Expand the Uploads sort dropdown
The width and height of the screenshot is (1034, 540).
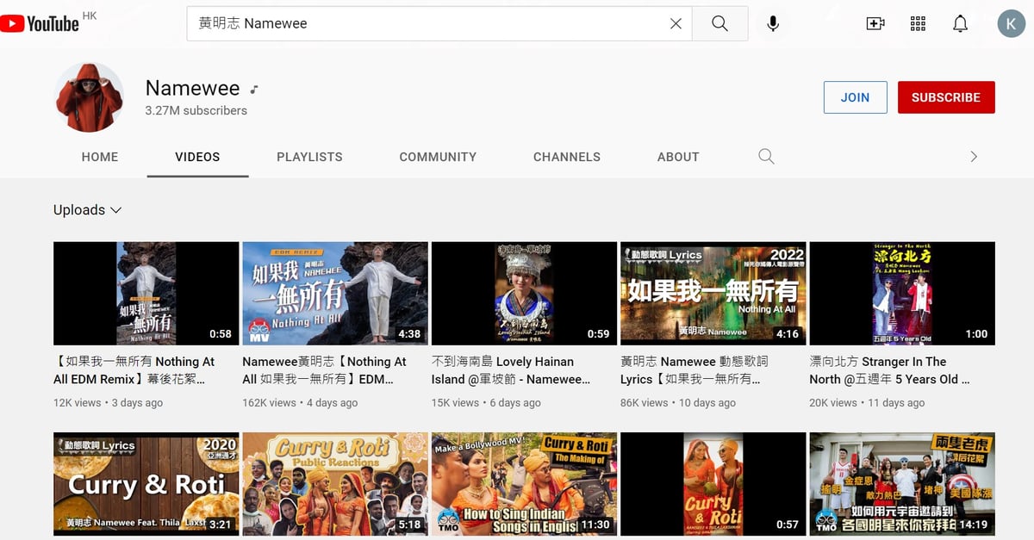pos(88,210)
